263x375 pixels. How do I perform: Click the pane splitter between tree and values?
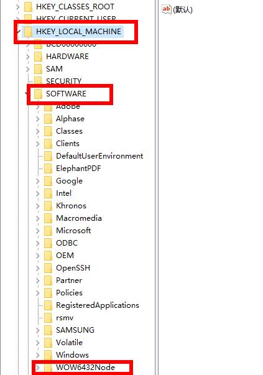tap(156, 188)
